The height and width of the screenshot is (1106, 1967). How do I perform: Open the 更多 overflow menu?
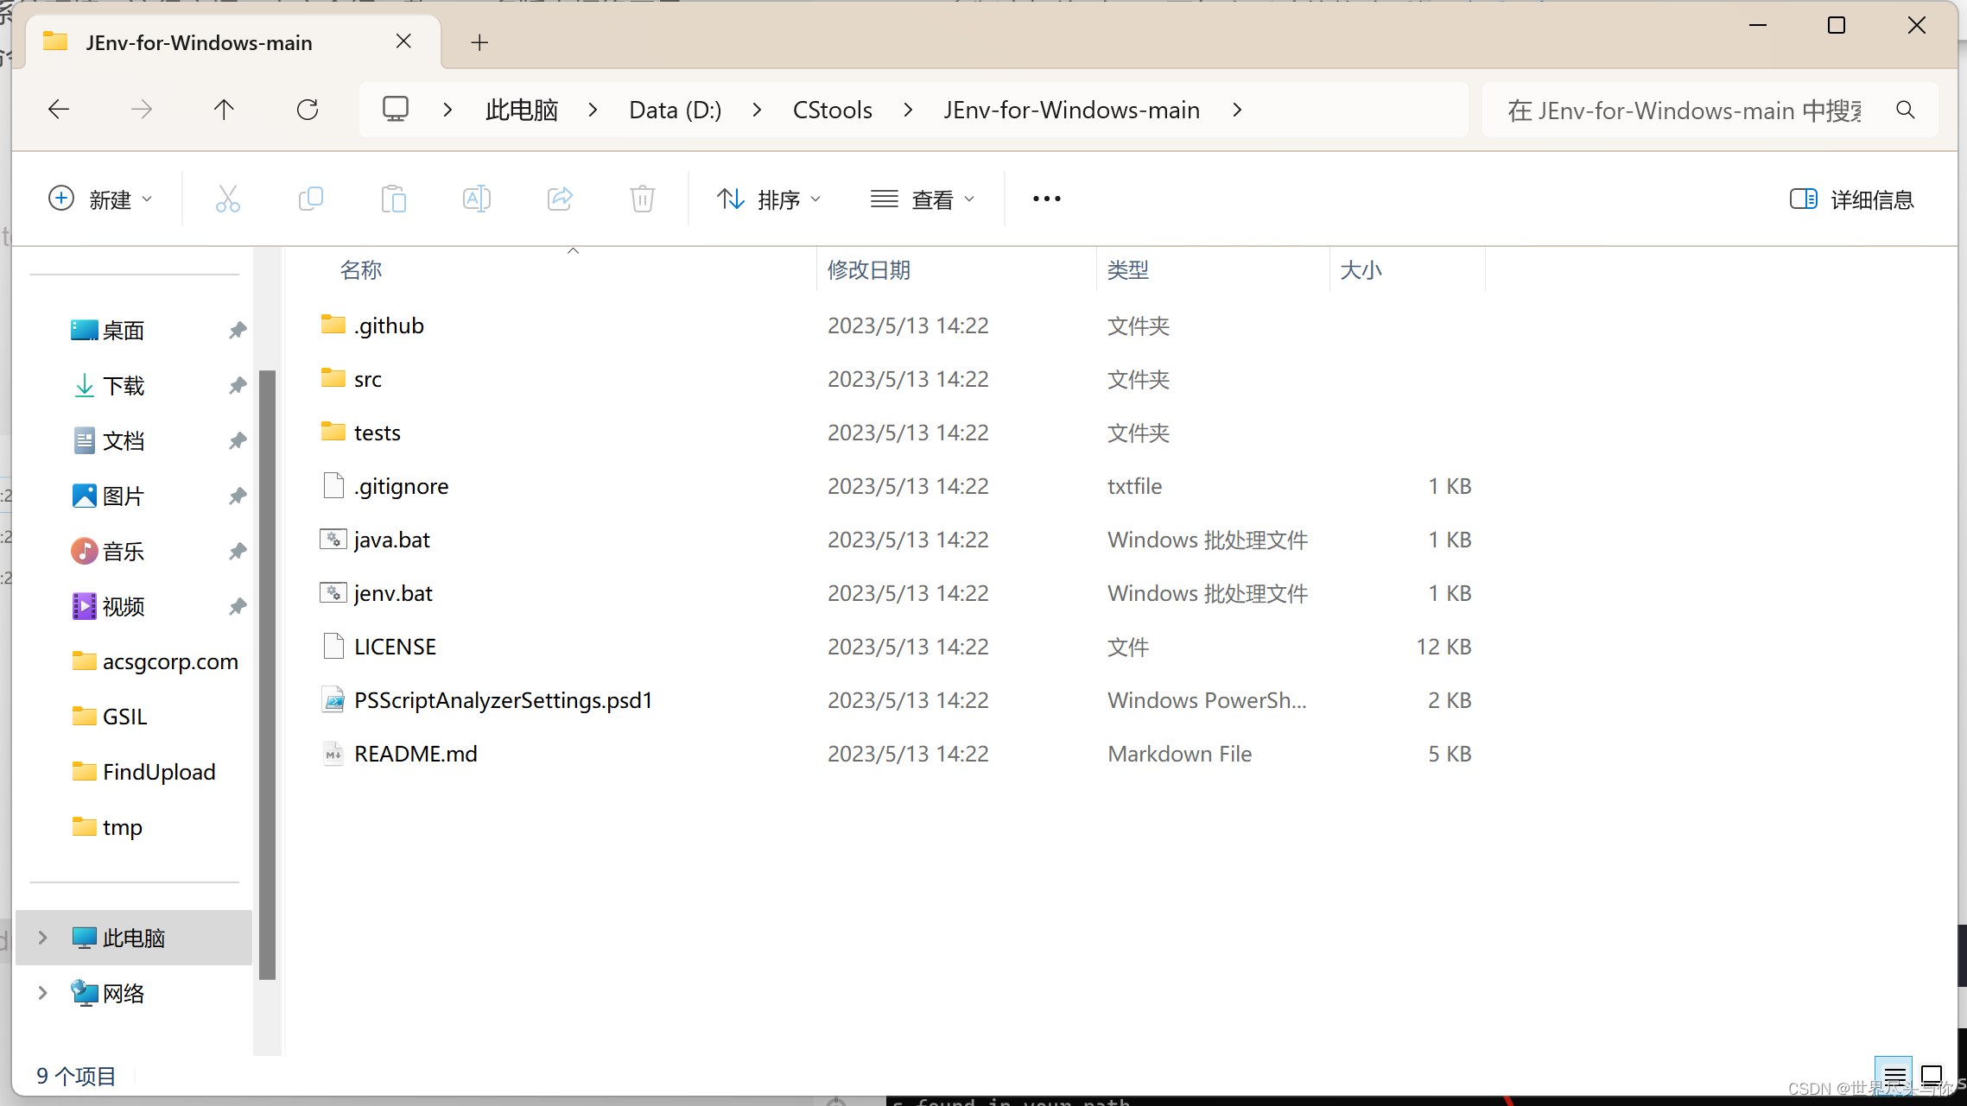point(1046,199)
